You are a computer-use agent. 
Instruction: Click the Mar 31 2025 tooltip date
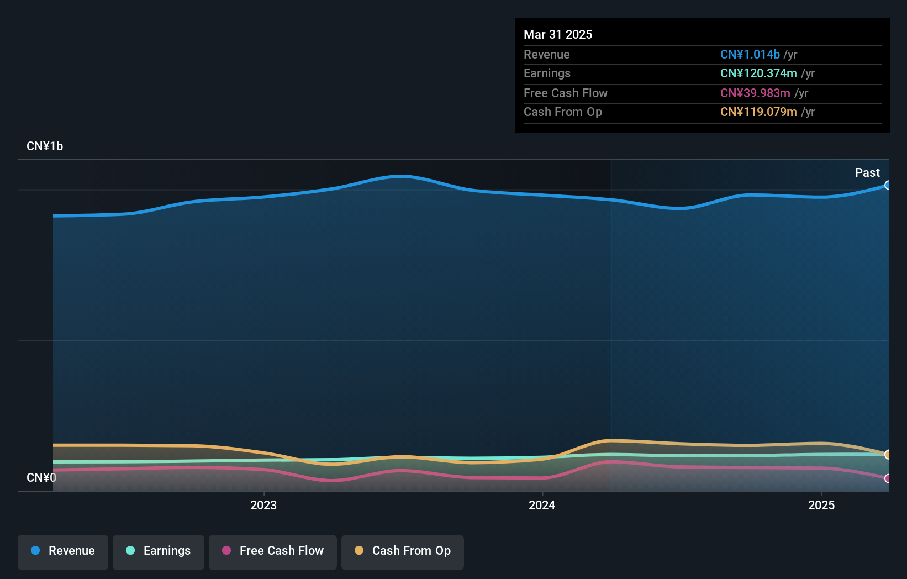(558, 34)
